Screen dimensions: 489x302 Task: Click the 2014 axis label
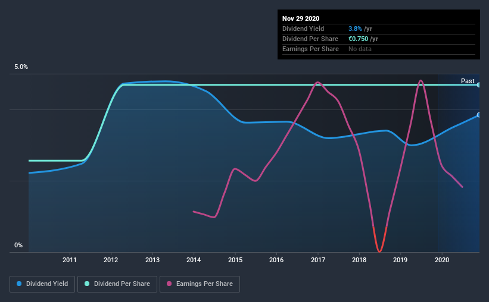click(194, 260)
